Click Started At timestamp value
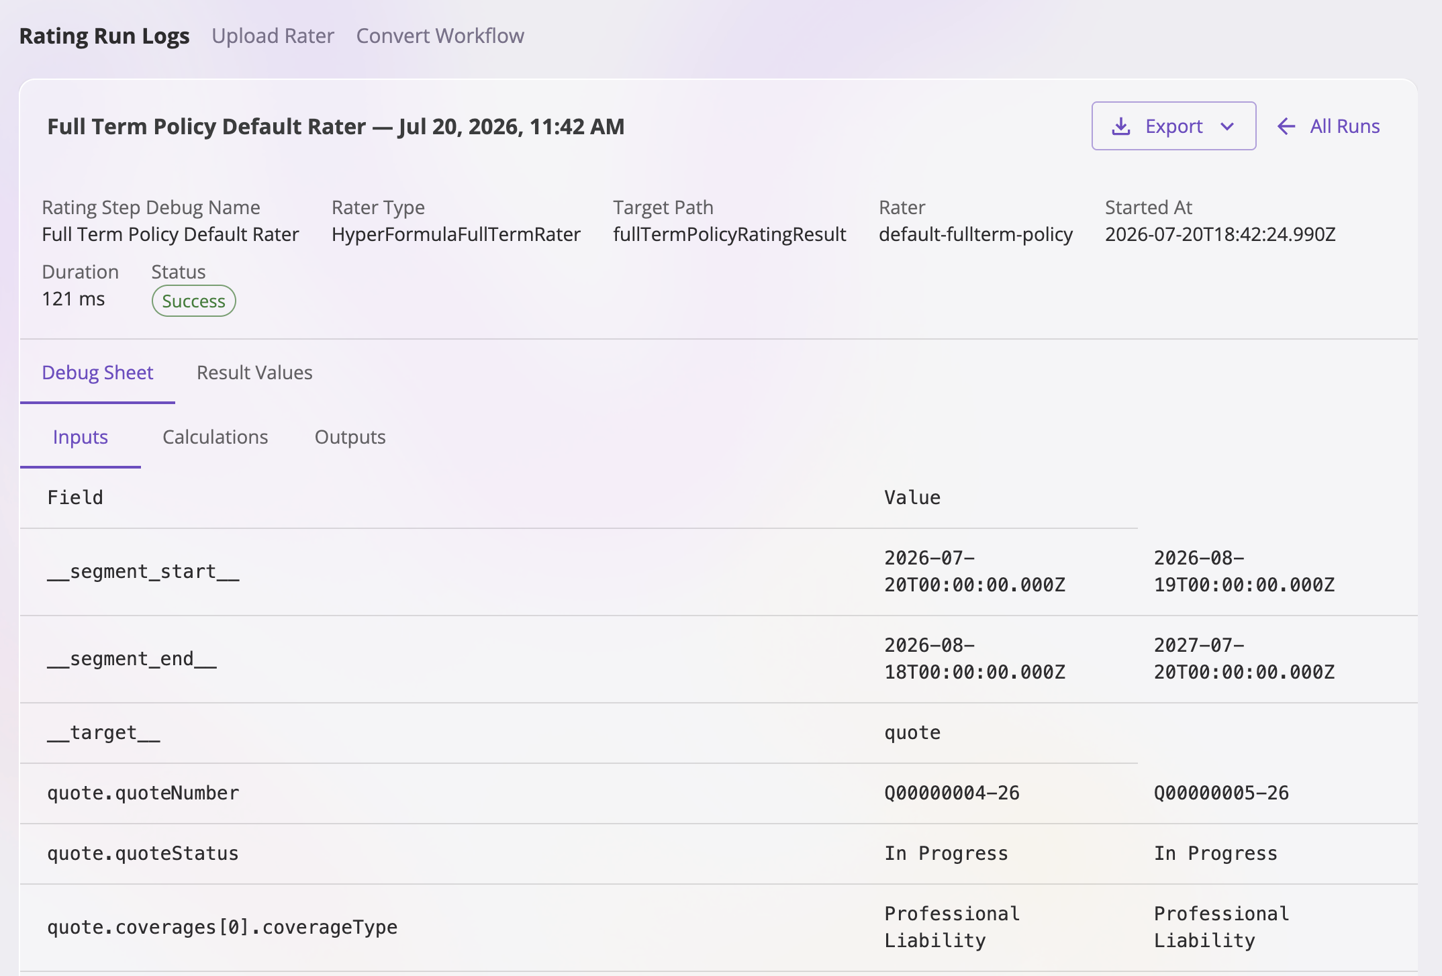The image size is (1442, 976). click(x=1220, y=234)
